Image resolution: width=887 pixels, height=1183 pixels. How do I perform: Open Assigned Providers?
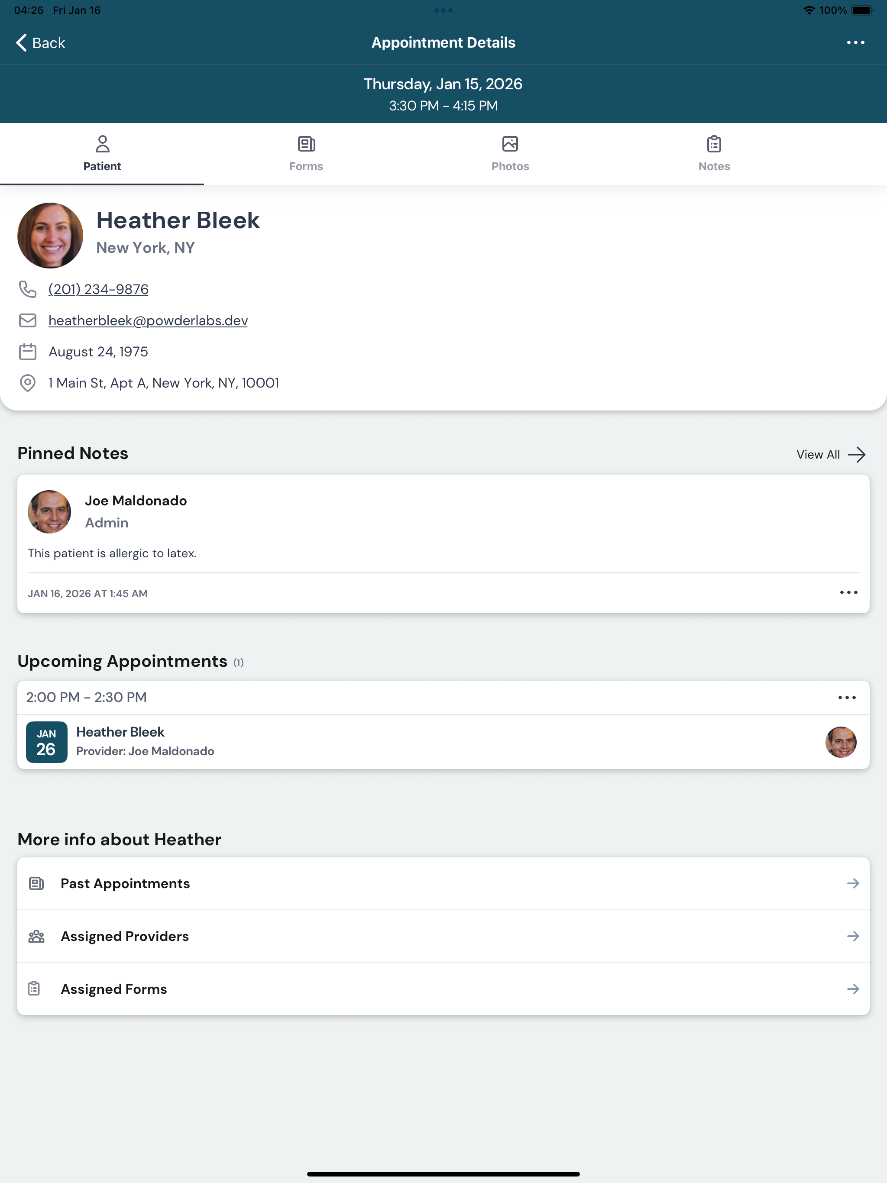pos(443,937)
